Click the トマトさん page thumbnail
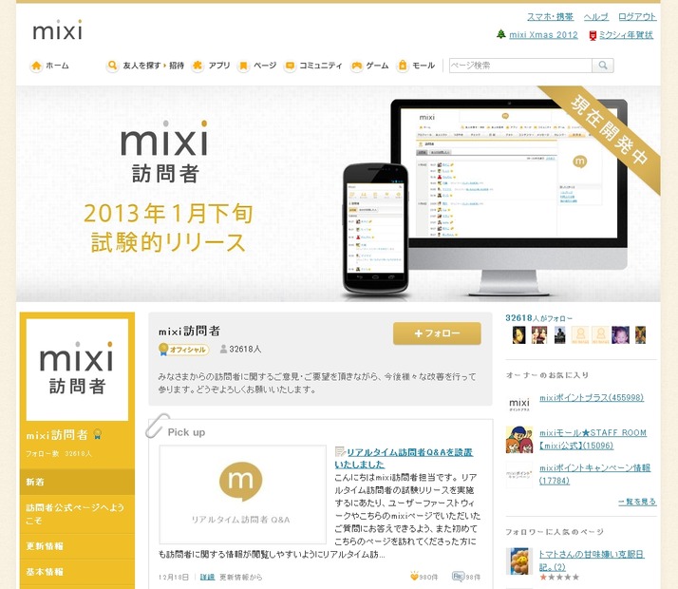This screenshot has width=678, height=589. 518,561
